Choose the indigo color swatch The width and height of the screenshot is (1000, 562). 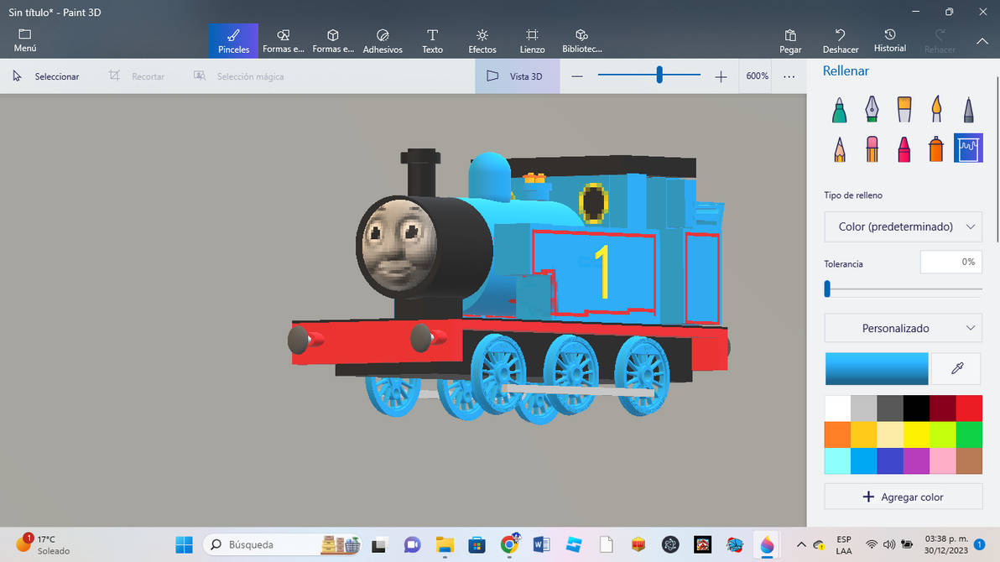coord(889,461)
